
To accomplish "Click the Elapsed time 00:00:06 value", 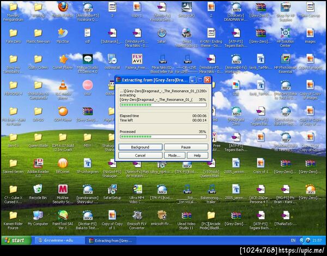I will click(199, 116).
